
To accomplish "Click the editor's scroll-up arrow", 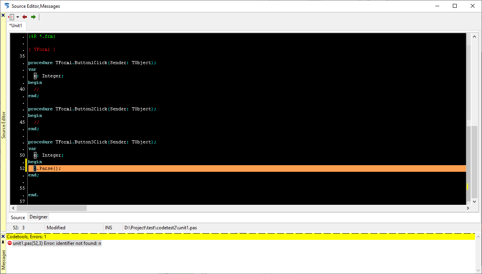I will (474, 37).
